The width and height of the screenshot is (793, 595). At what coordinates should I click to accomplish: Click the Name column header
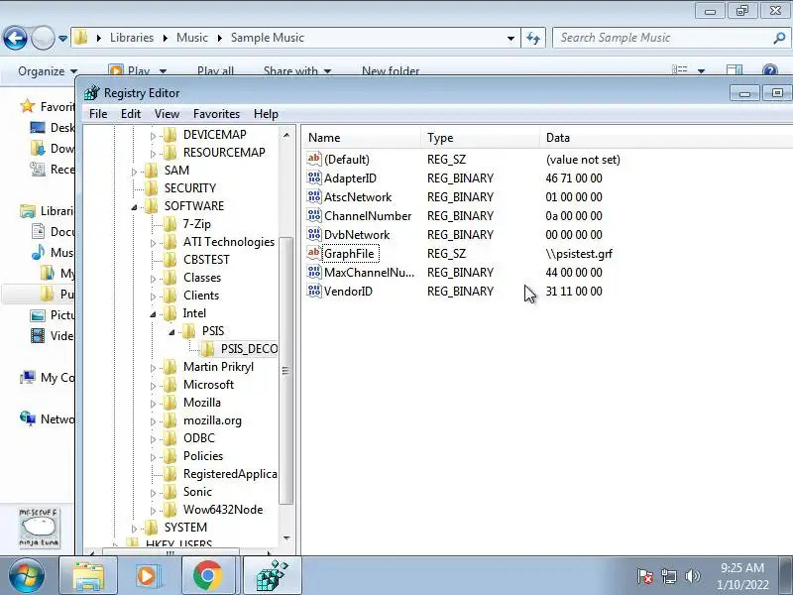361,138
